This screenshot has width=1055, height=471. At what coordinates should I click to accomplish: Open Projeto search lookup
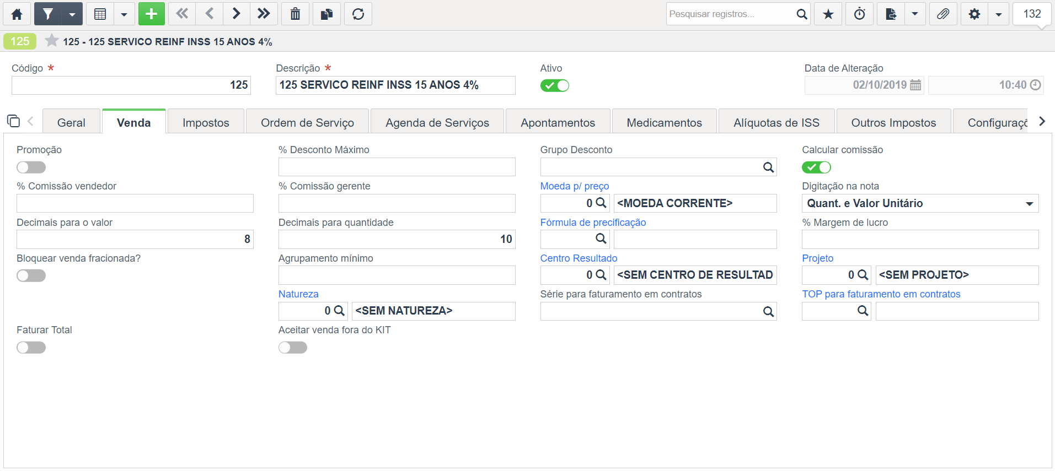pyautogui.click(x=863, y=274)
